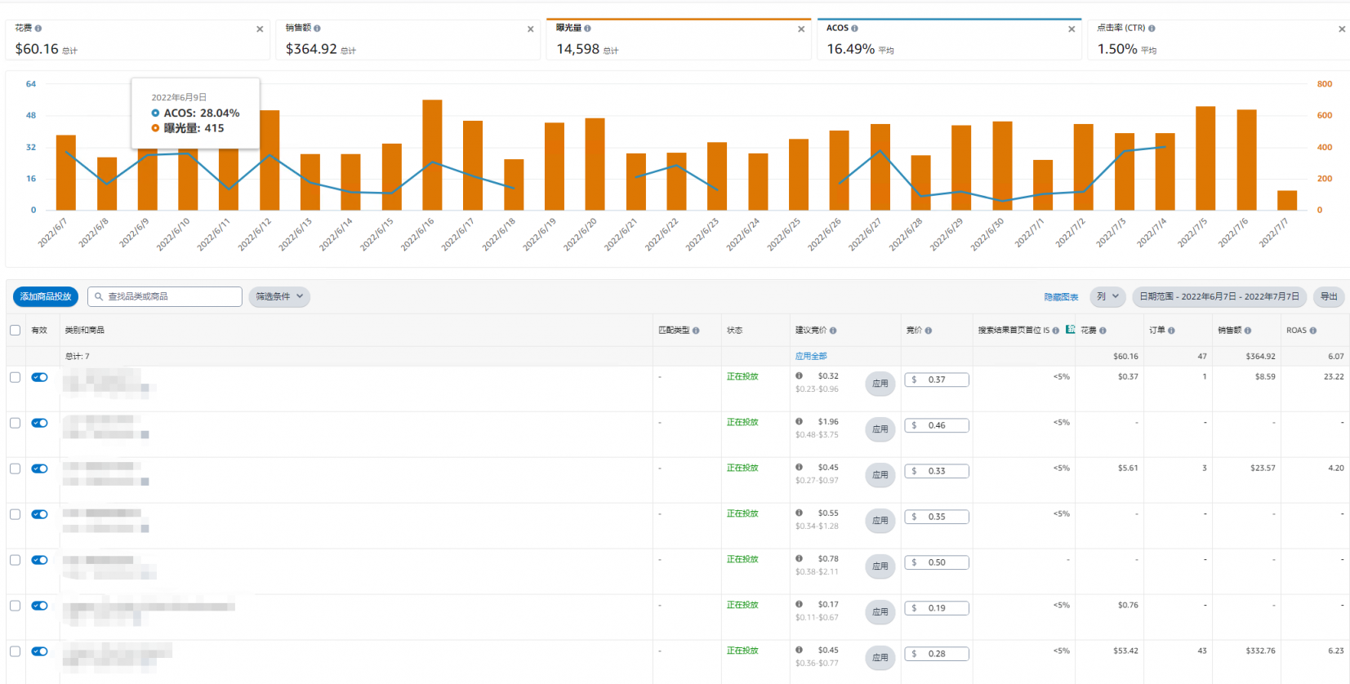Tick the checkbox of the row with bid 0.33

(15, 469)
